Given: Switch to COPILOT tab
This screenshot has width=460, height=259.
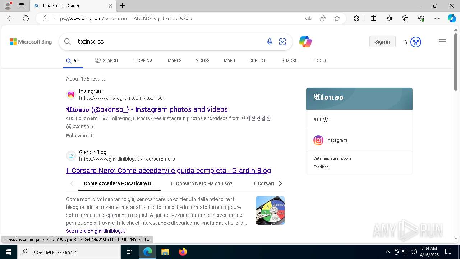Looking at the screenshot, I should click(x=258, y=60).
